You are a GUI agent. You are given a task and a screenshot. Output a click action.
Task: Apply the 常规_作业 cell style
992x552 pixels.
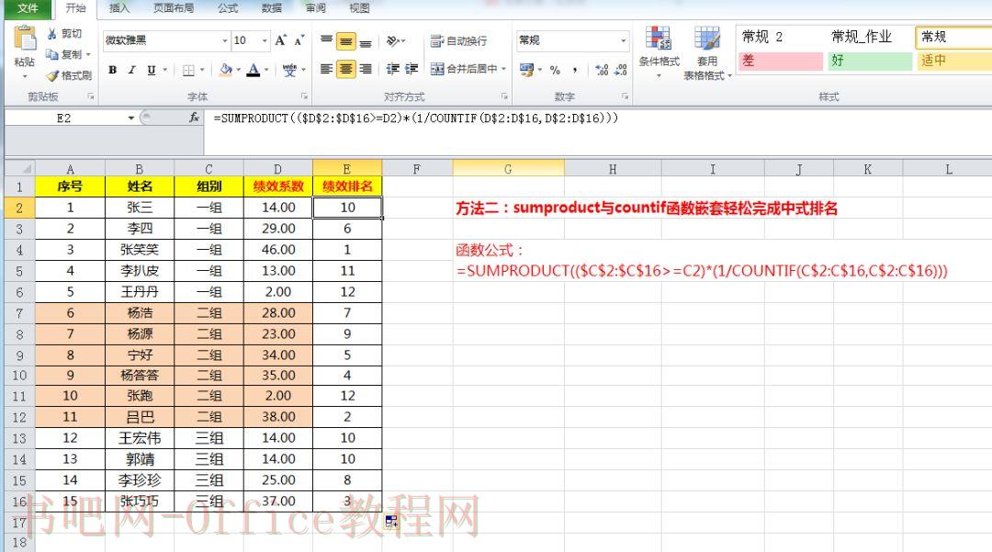click(x=870, y=37)
